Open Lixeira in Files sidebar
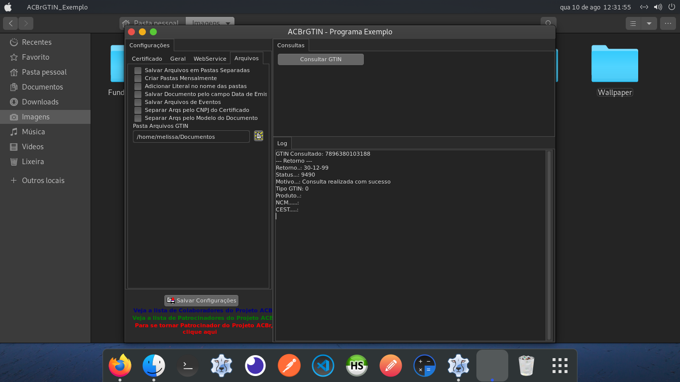The image size is (680, 382). tap(45, 162)
